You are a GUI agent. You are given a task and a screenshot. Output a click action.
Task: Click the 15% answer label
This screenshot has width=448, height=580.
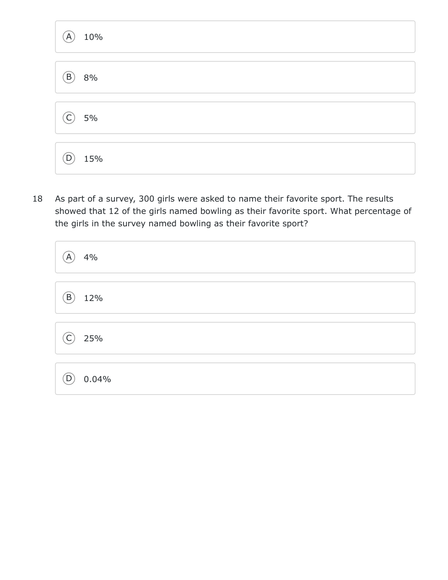pyautogui.click(x=93, y=159)
